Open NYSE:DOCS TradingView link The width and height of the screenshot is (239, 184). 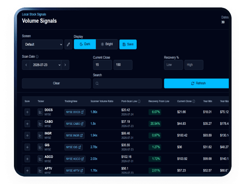[75, 112]
